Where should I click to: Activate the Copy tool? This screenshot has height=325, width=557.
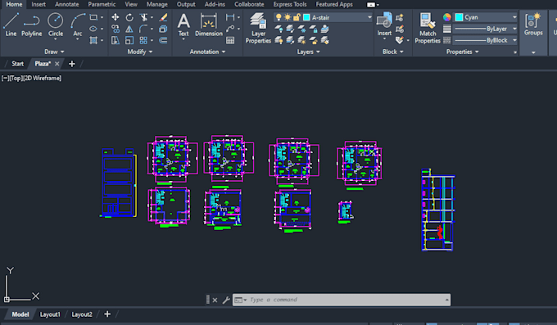click(x=115, y=29)
